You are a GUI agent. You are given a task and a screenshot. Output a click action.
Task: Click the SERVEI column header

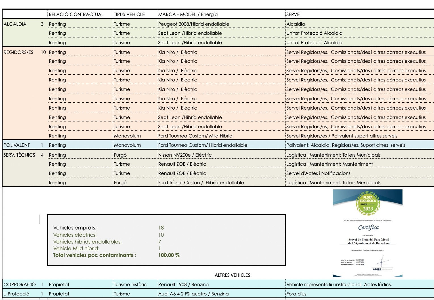point(293,14)
